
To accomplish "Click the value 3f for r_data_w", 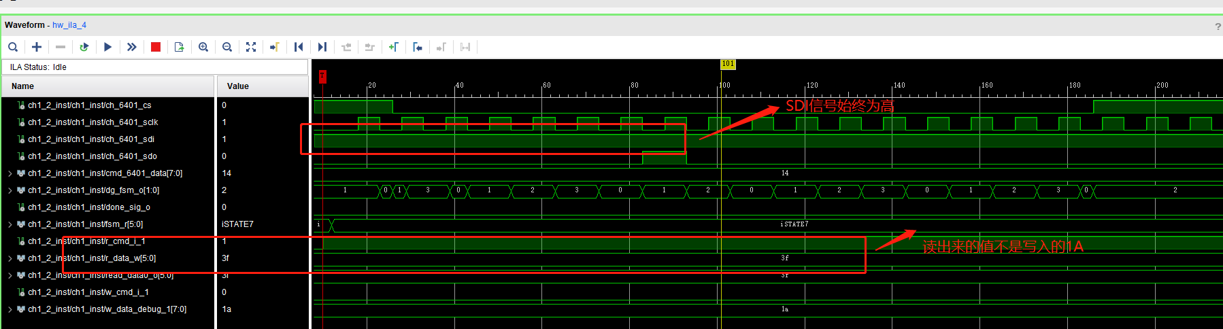I will 225,258.
